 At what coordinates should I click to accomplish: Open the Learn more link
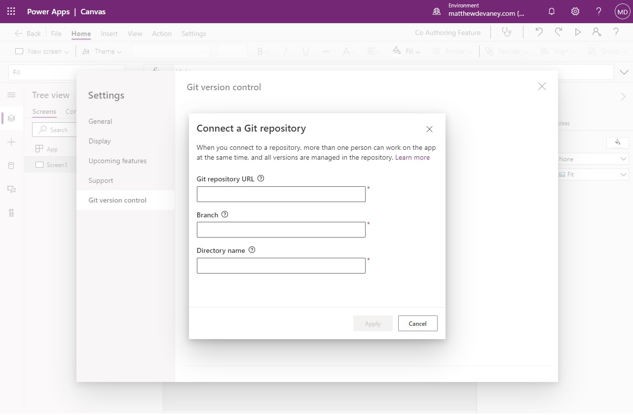[412, 157]
